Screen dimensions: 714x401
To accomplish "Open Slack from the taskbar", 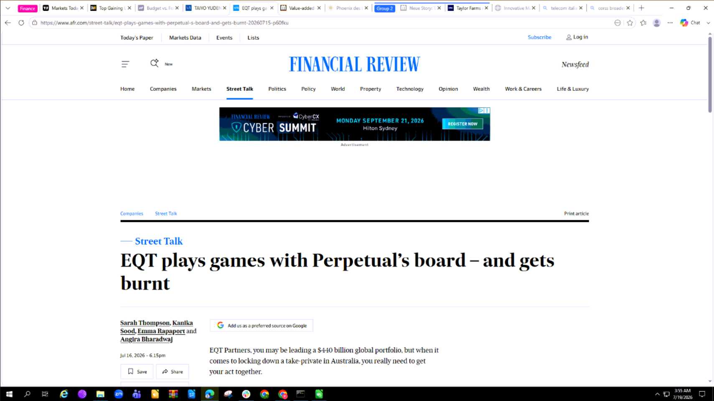I will [x=246, y=394].
